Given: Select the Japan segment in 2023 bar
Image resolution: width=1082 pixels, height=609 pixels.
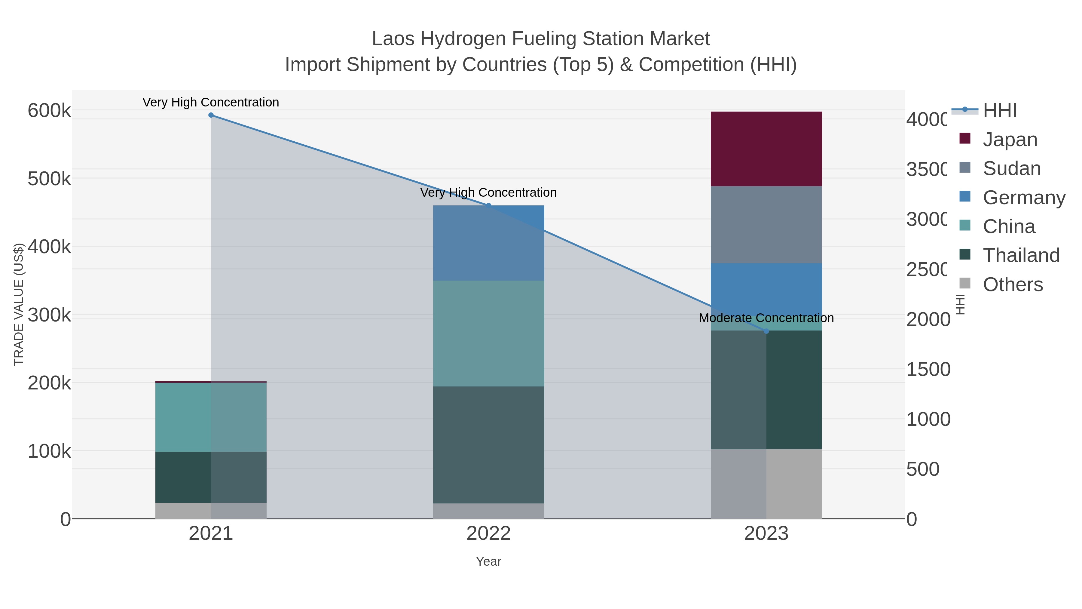Looking at the screenshot, I should [x=766, y=149].
